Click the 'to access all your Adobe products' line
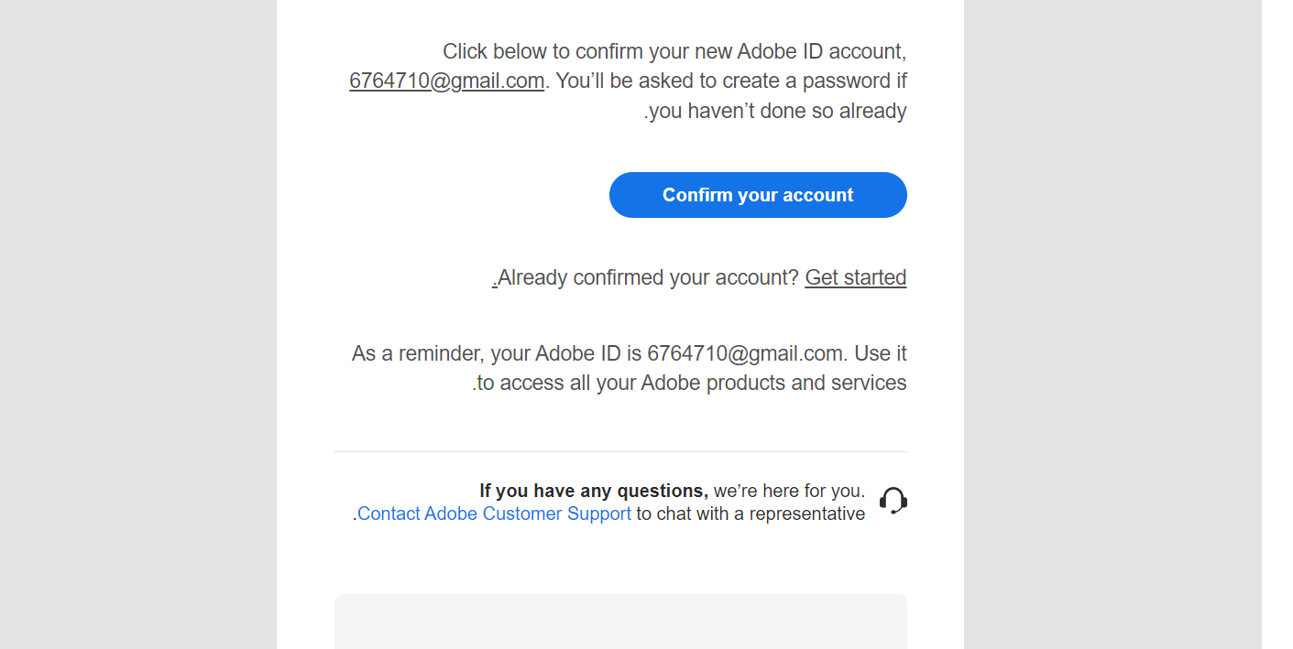 coord(691,383)
